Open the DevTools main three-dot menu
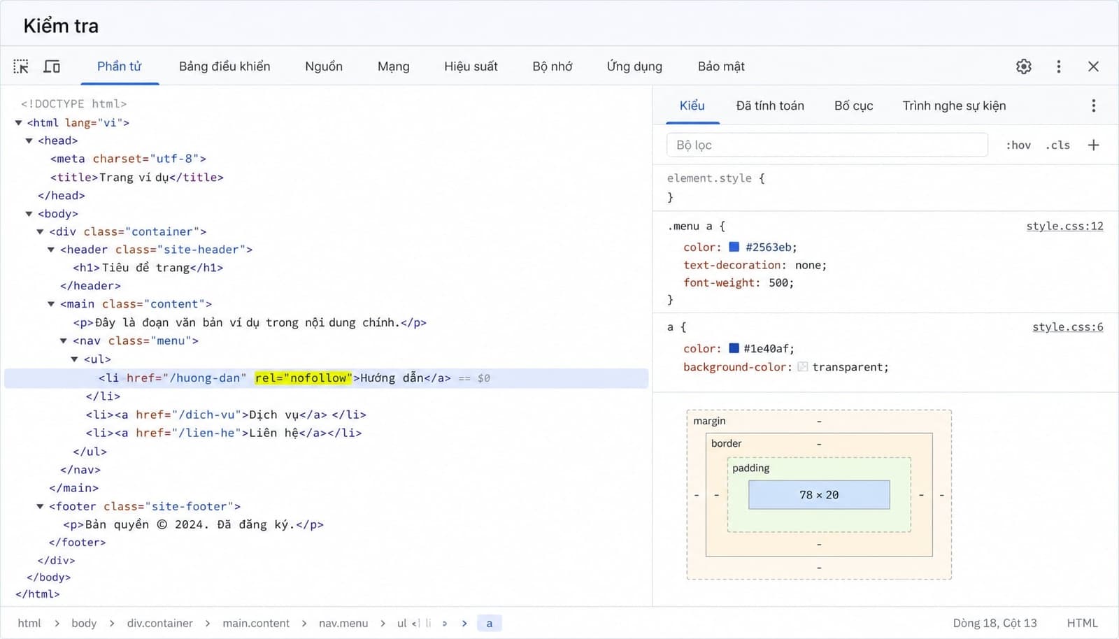 coord(1059,66)
